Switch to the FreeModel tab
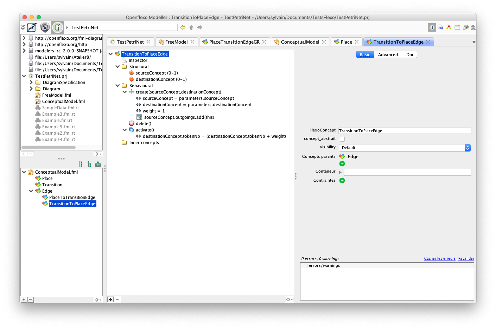This screenshot has height=329, width=496. 176,42
